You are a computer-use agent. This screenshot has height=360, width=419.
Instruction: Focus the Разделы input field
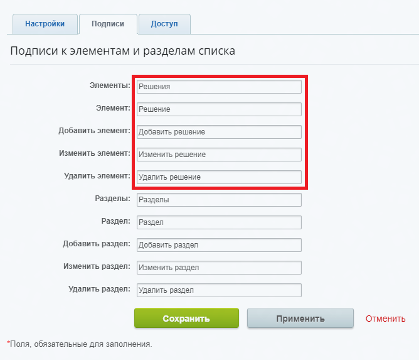[219, 200]
